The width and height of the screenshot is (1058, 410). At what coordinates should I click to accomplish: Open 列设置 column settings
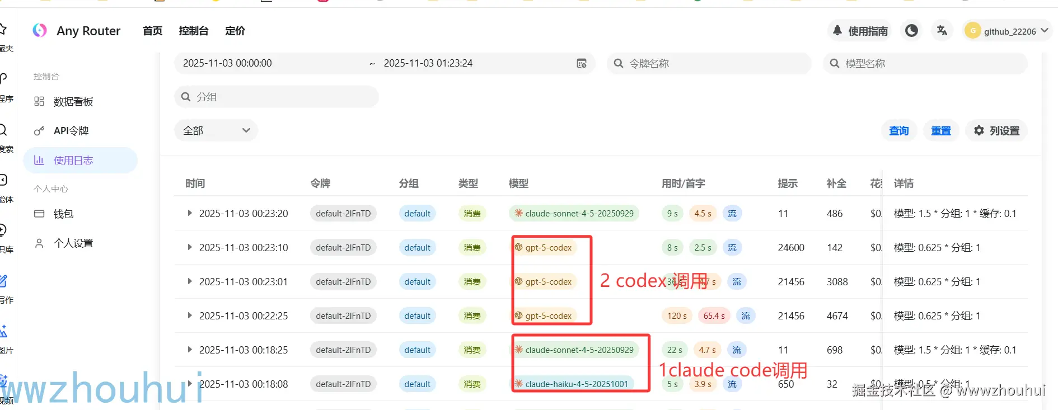pyautogui.click(x=996, y=130)
